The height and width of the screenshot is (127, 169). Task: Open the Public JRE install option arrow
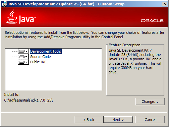pyautogui.click(x=26, y=62)
